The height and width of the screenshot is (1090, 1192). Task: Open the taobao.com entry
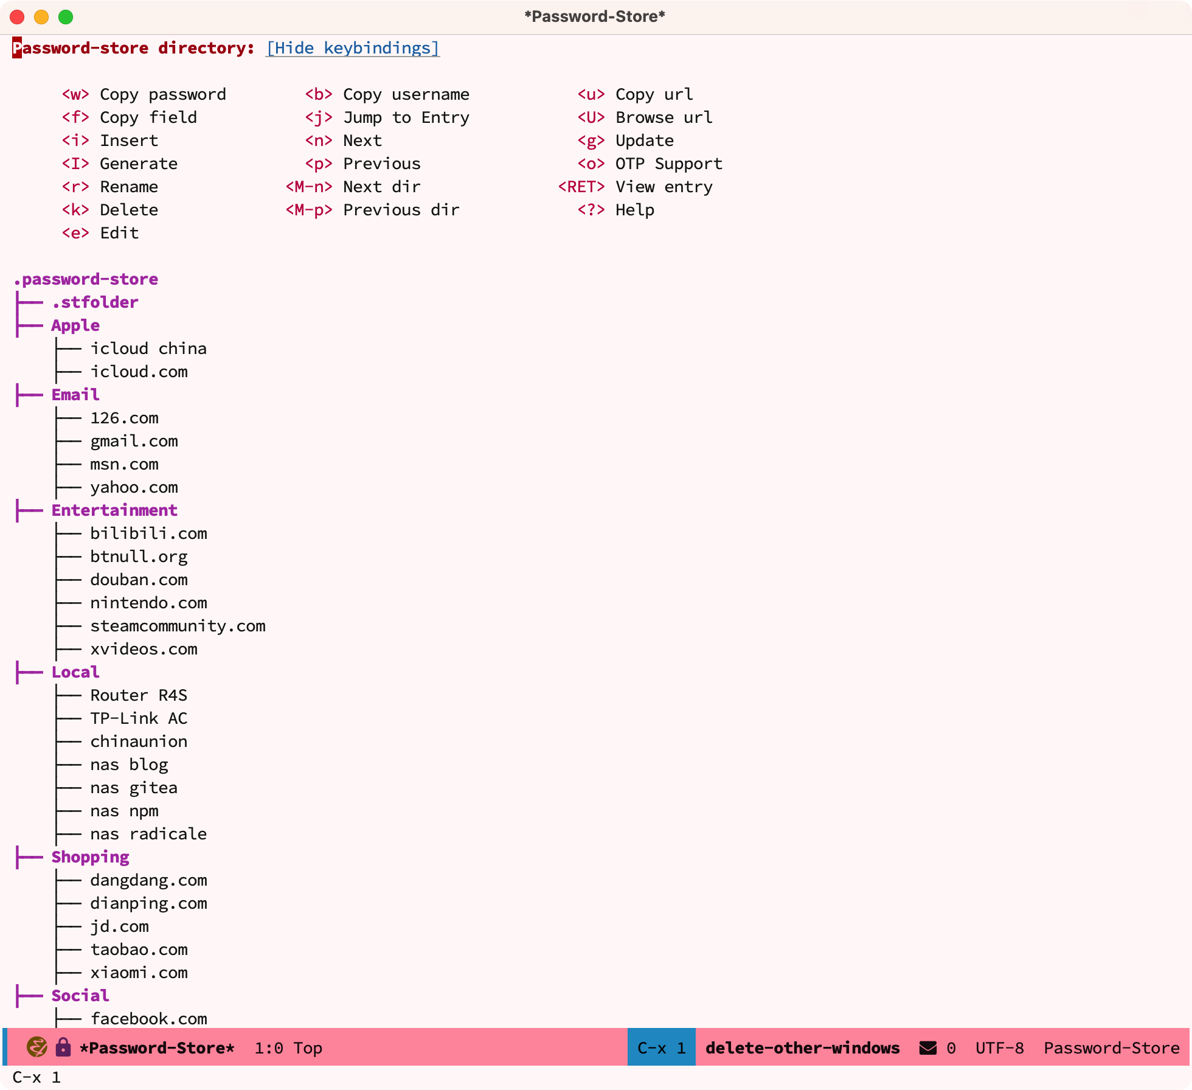click(x=139, y=949)
